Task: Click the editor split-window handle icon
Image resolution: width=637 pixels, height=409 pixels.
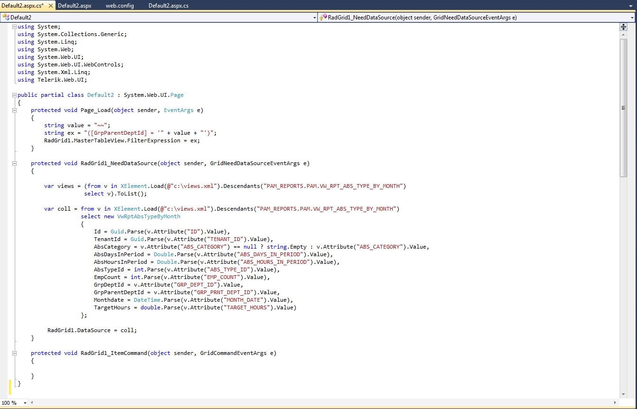Action: [x=623, y=27]
